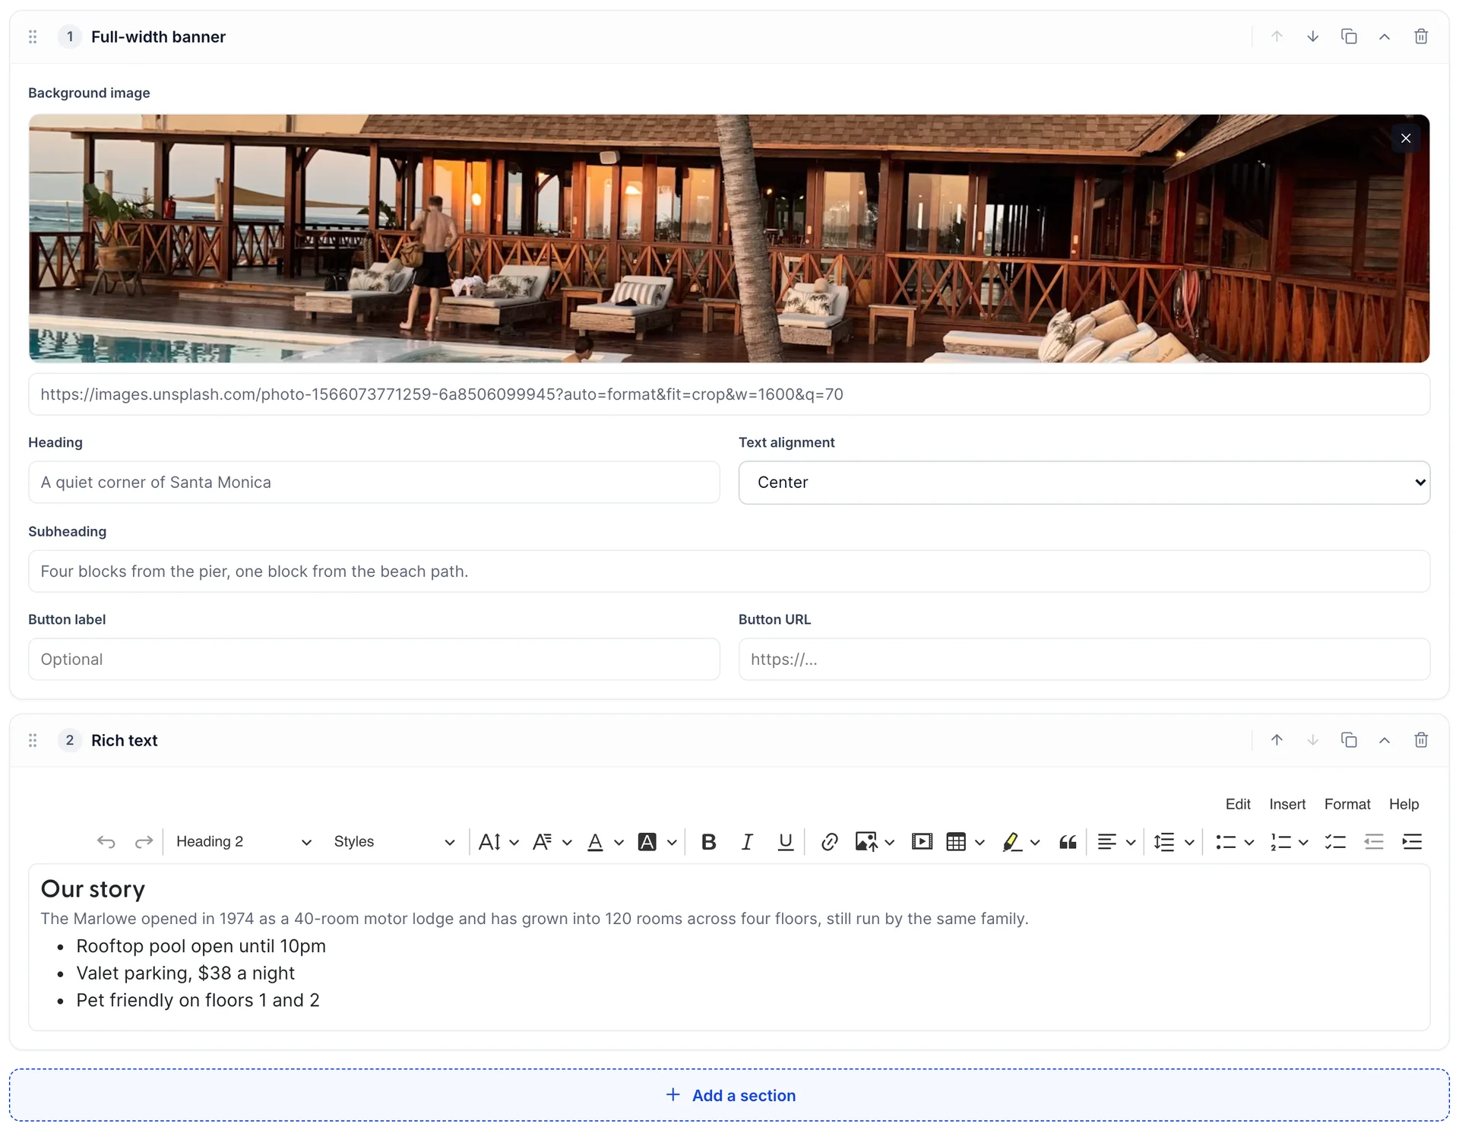Viewport: 1459px width, 1130px height.
Task: Click the background image URL field
Action: [x=729, y=394]
